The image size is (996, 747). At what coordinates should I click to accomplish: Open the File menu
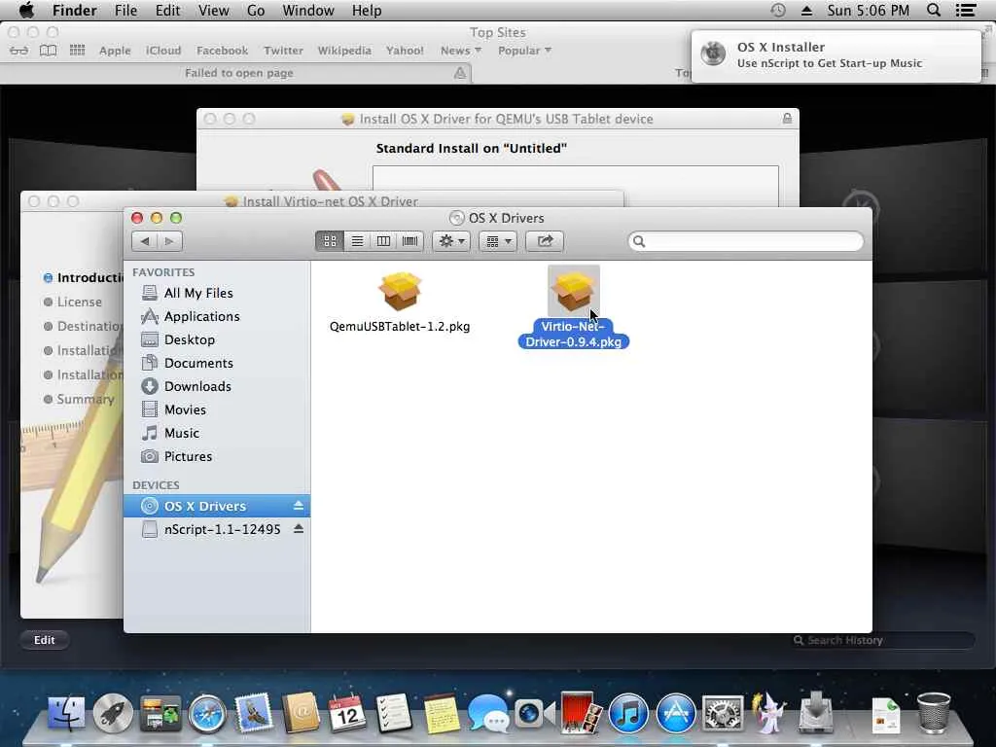pos(125,10)
